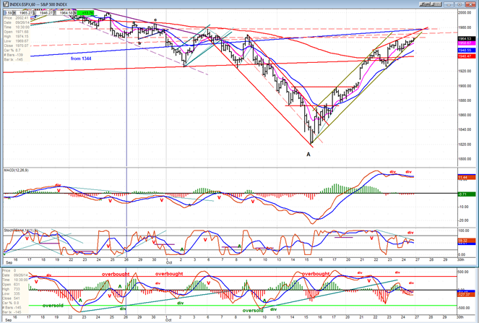The width and height of the screenshot is (479, 323).
Task: Click the 1800.00 price scale label
Action: click(465, 159)
